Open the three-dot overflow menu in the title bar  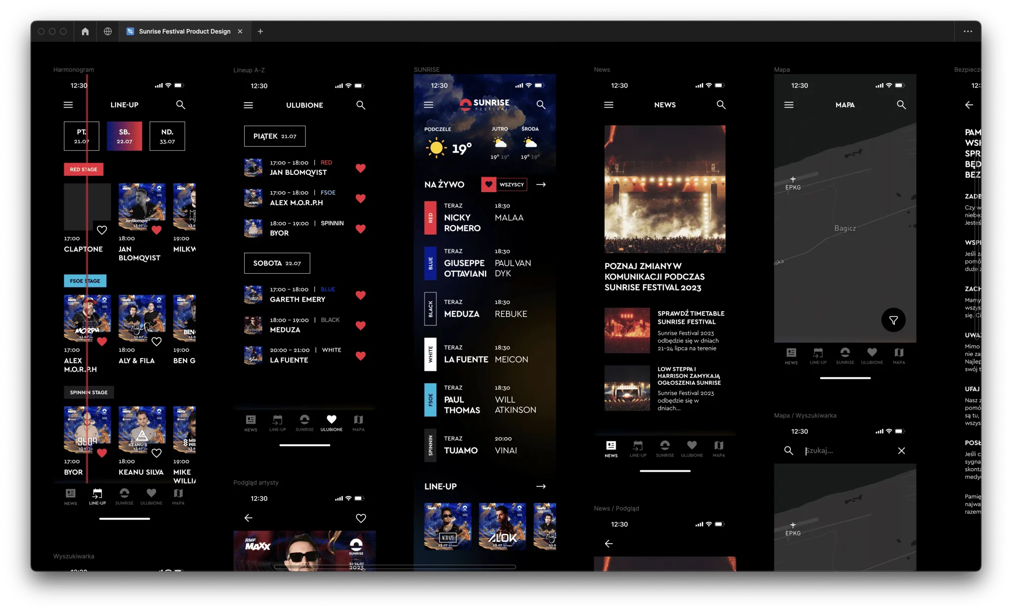pyautogui.click(x=968, y=31)
